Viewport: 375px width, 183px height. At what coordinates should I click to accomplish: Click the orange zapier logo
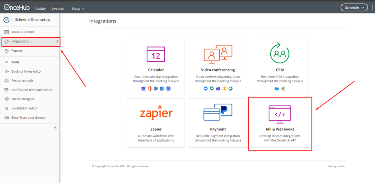(x=156, y=113)
